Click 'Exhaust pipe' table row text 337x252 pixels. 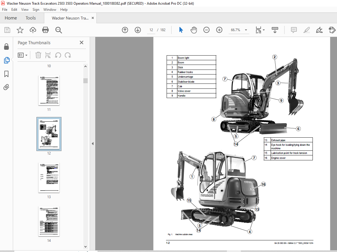pos(278,140)
